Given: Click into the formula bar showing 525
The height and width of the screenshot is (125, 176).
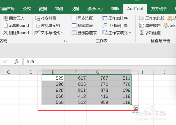Looking at the screenshot, I should click(x=100, y=62).
